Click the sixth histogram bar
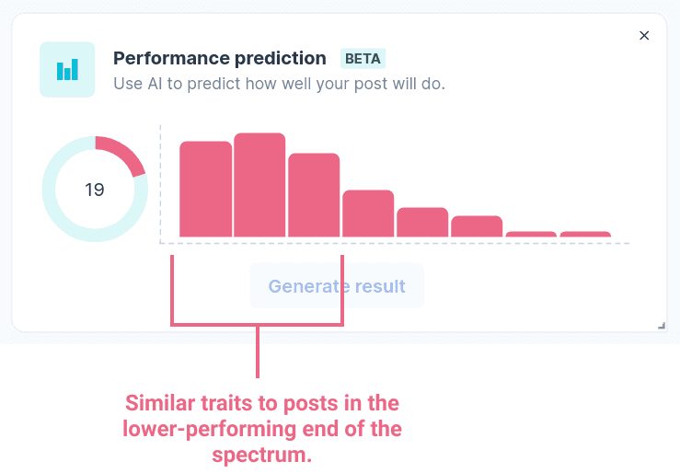680x473 pixels. (477, 226)
